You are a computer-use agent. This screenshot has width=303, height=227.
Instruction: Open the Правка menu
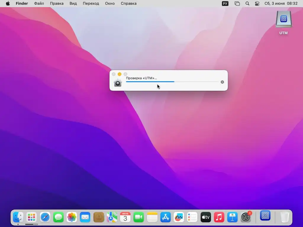point(57,4)
